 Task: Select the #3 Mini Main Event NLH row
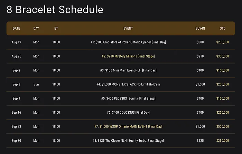point(128,70)
